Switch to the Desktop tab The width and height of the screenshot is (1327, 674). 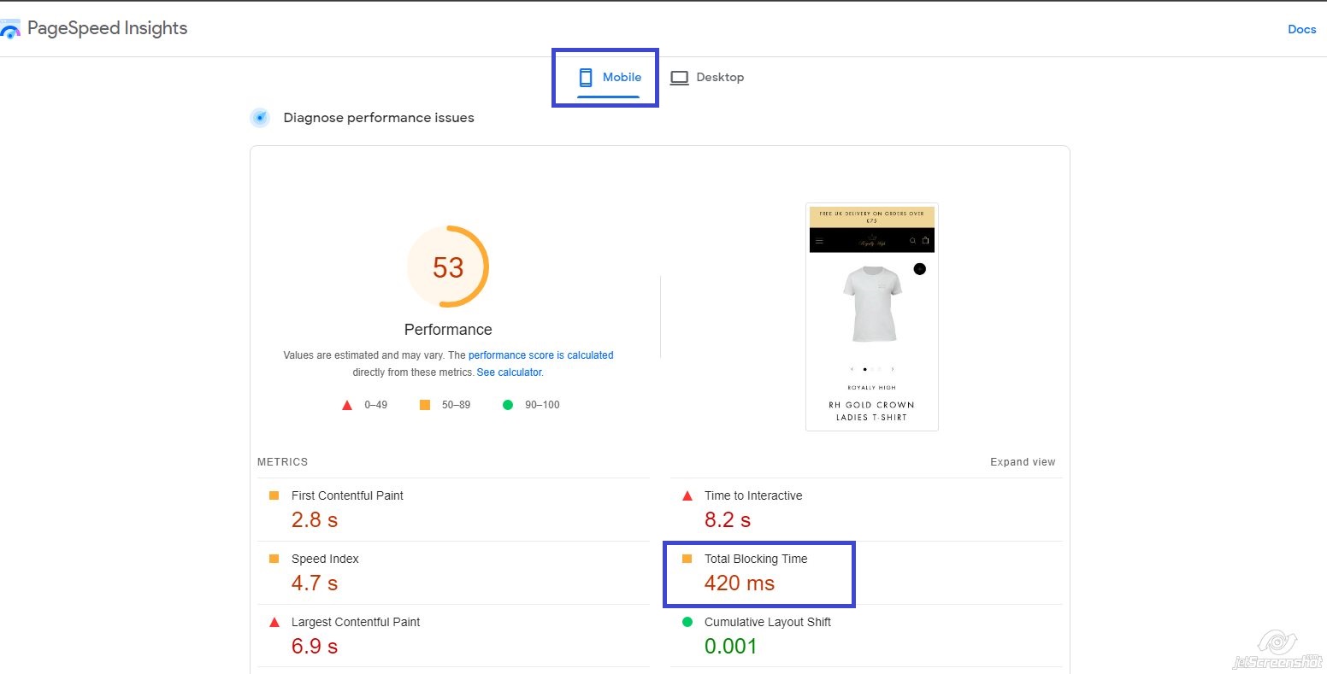click(707, 78)
